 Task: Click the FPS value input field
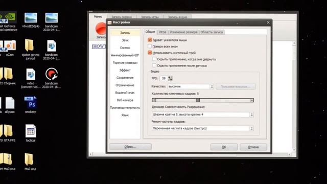(x=163, y=78)
